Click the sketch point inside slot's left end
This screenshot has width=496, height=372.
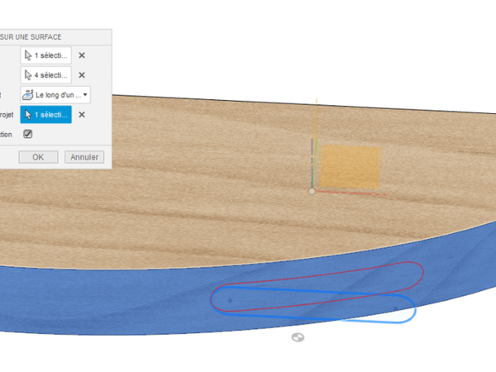pyautogui.click(x=230, y=299)
